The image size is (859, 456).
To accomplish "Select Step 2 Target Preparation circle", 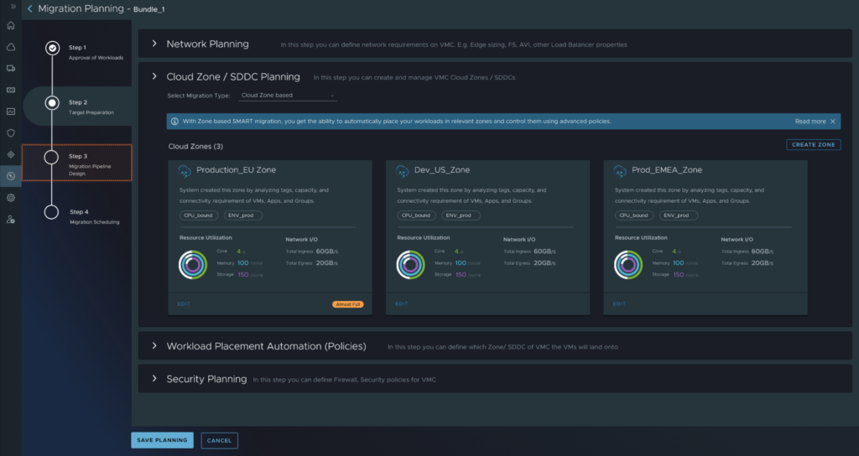I will pos(52,103).
